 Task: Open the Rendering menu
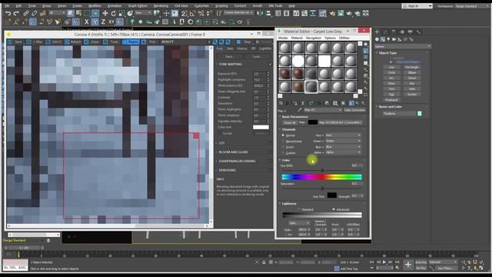coord(161,5)
